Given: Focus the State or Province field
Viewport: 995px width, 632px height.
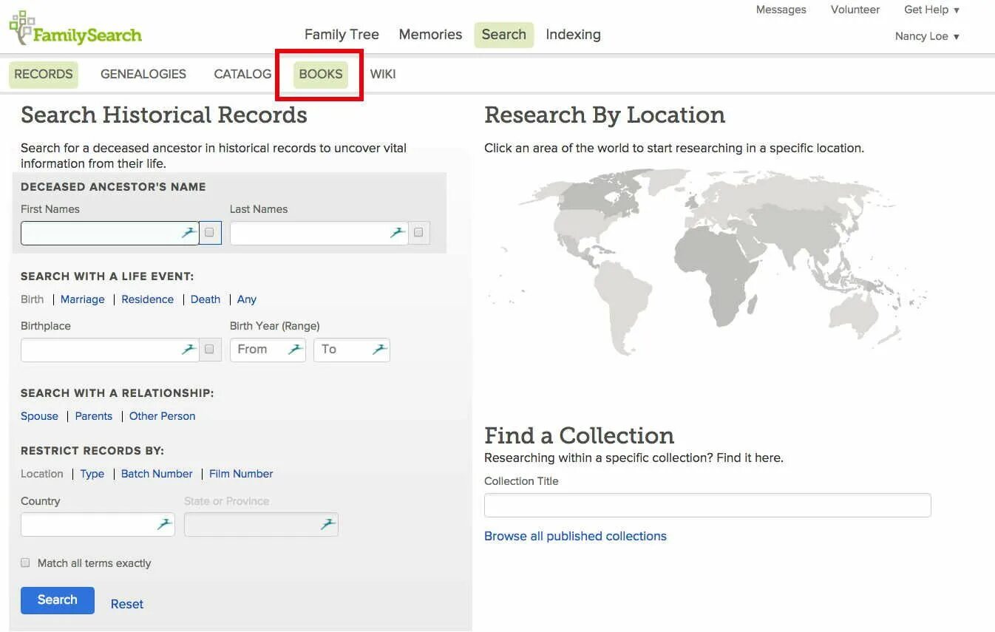Looking at the screenshot, I should pos(261,524).
